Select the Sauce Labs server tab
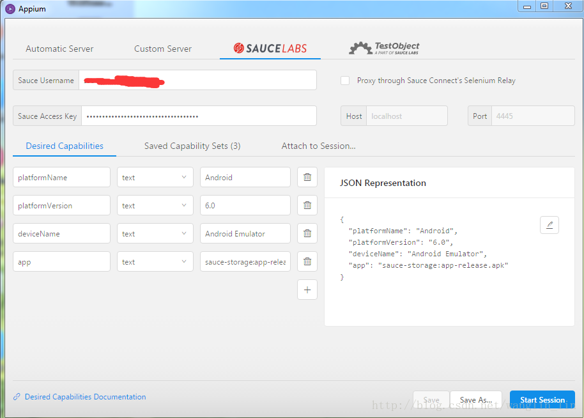 pos(270,48)
